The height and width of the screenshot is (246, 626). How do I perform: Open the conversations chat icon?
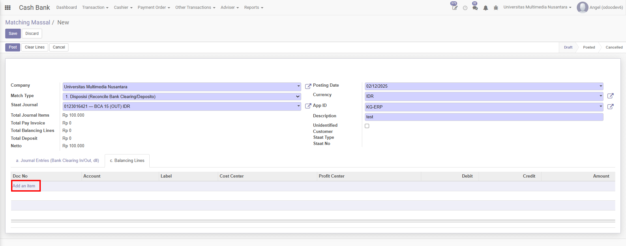(475, 7)
